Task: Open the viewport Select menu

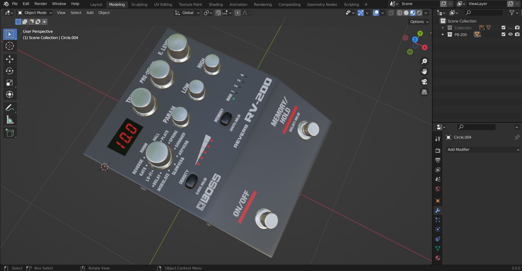Action: 76,13
